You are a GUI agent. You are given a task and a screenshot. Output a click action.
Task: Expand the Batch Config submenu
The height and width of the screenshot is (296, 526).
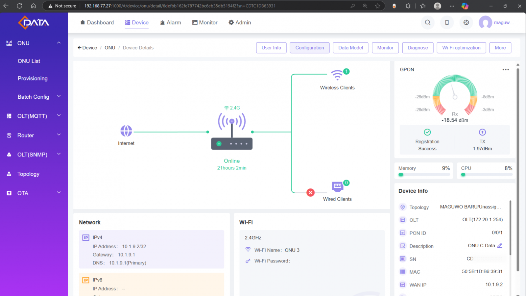point(59,96)
